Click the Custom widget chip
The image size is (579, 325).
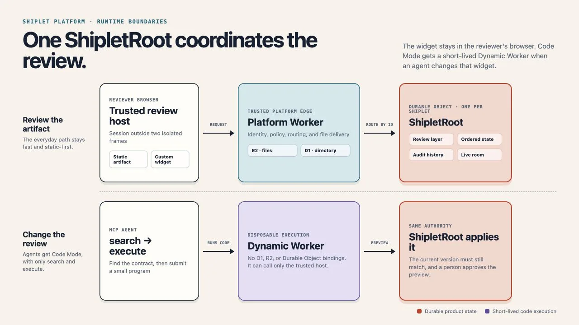pos(170,159)
